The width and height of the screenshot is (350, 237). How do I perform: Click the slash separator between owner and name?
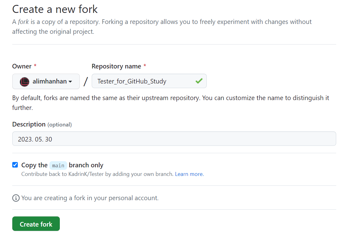pos(86,82)
